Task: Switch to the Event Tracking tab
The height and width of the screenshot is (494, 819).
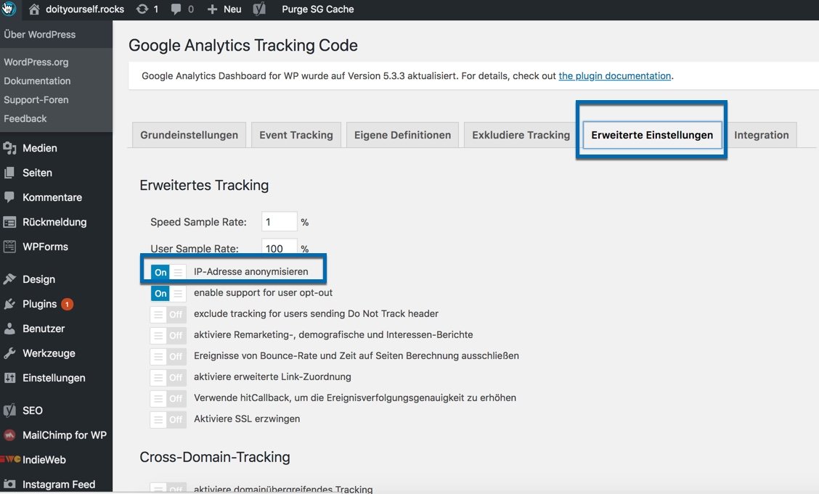Action: click(296, 135)
